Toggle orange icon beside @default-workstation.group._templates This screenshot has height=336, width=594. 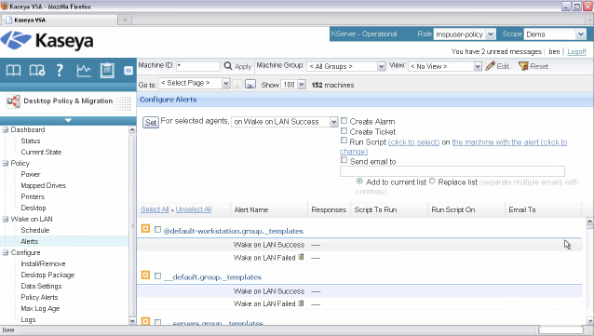coord(145,228)
